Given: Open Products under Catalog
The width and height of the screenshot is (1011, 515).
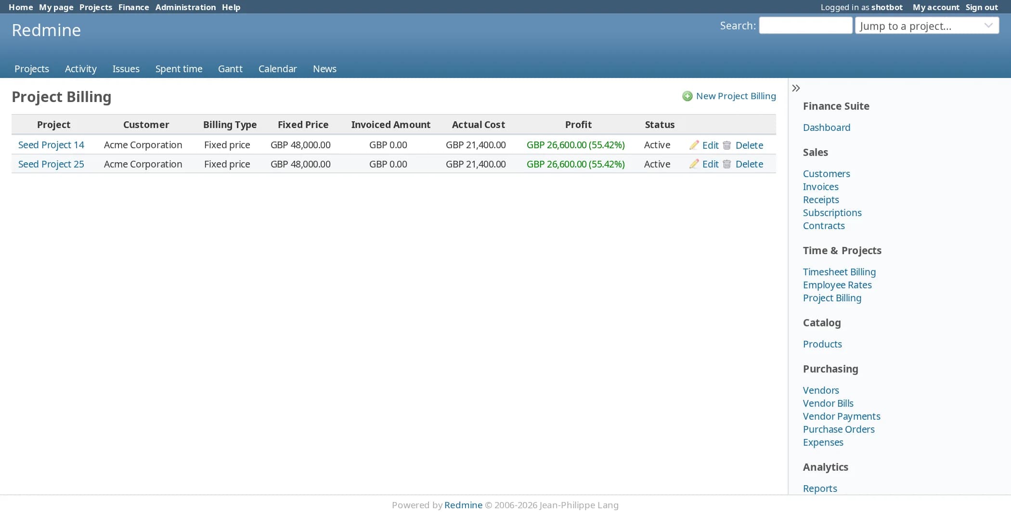Looking at the screenshot, I should pos(822,344).
